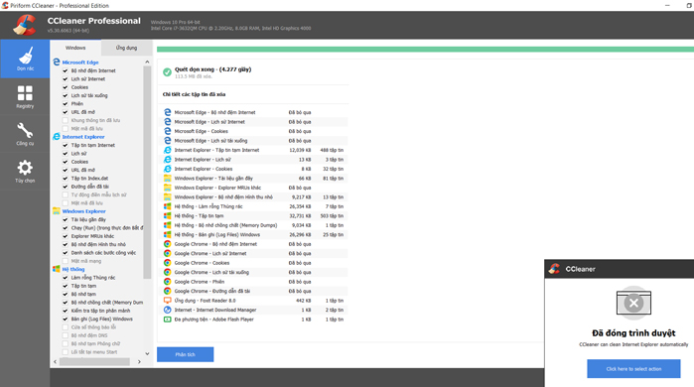This screenshot has height=387, width=694.
Task: Click Windows icon beside Làm rỗng Thùng rác result
Action: pyautogui.click(x=168, y=206)
